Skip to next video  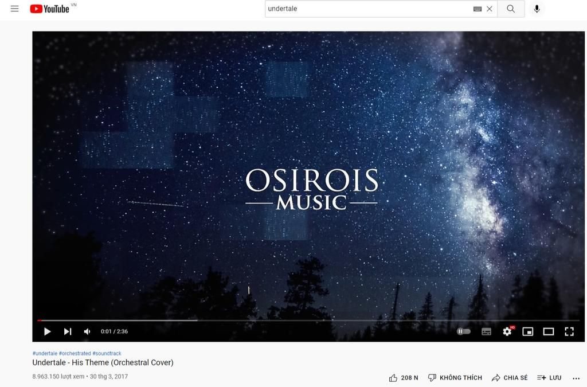[68, 331]
